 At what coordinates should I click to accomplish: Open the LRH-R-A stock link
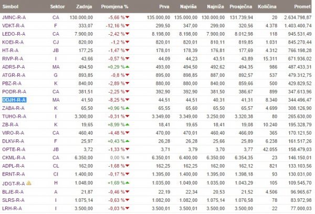coord(12,209)
